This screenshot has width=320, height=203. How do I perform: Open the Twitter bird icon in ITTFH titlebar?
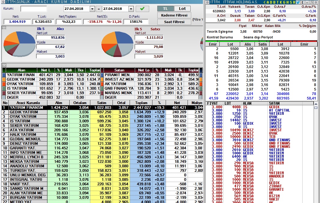[x=298, y=2]
